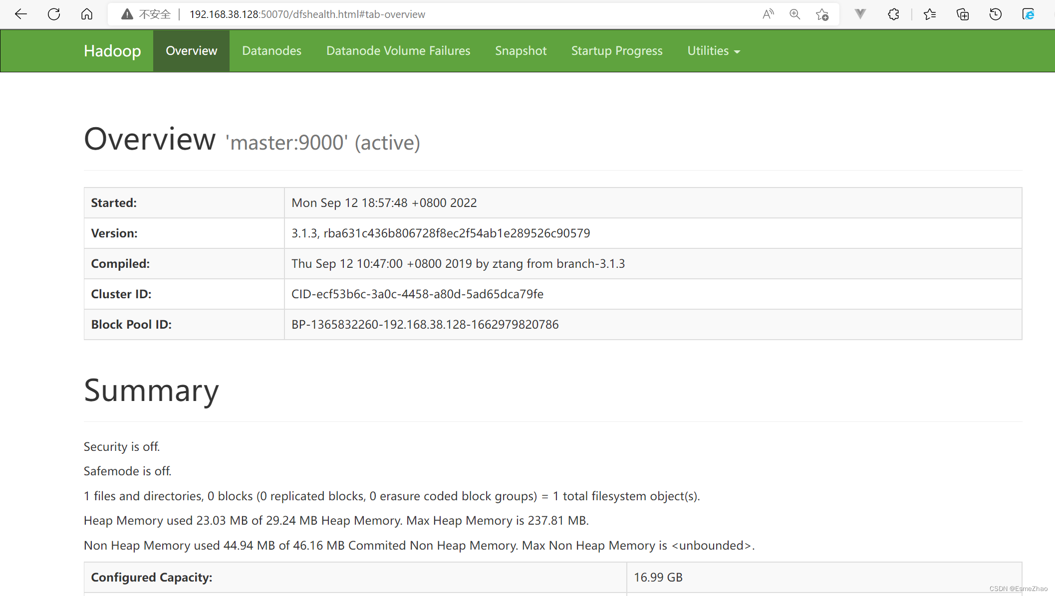
Task: Reload page in Internet Explorer mode
Action: pyautogui.click(x=1028, y=14)
